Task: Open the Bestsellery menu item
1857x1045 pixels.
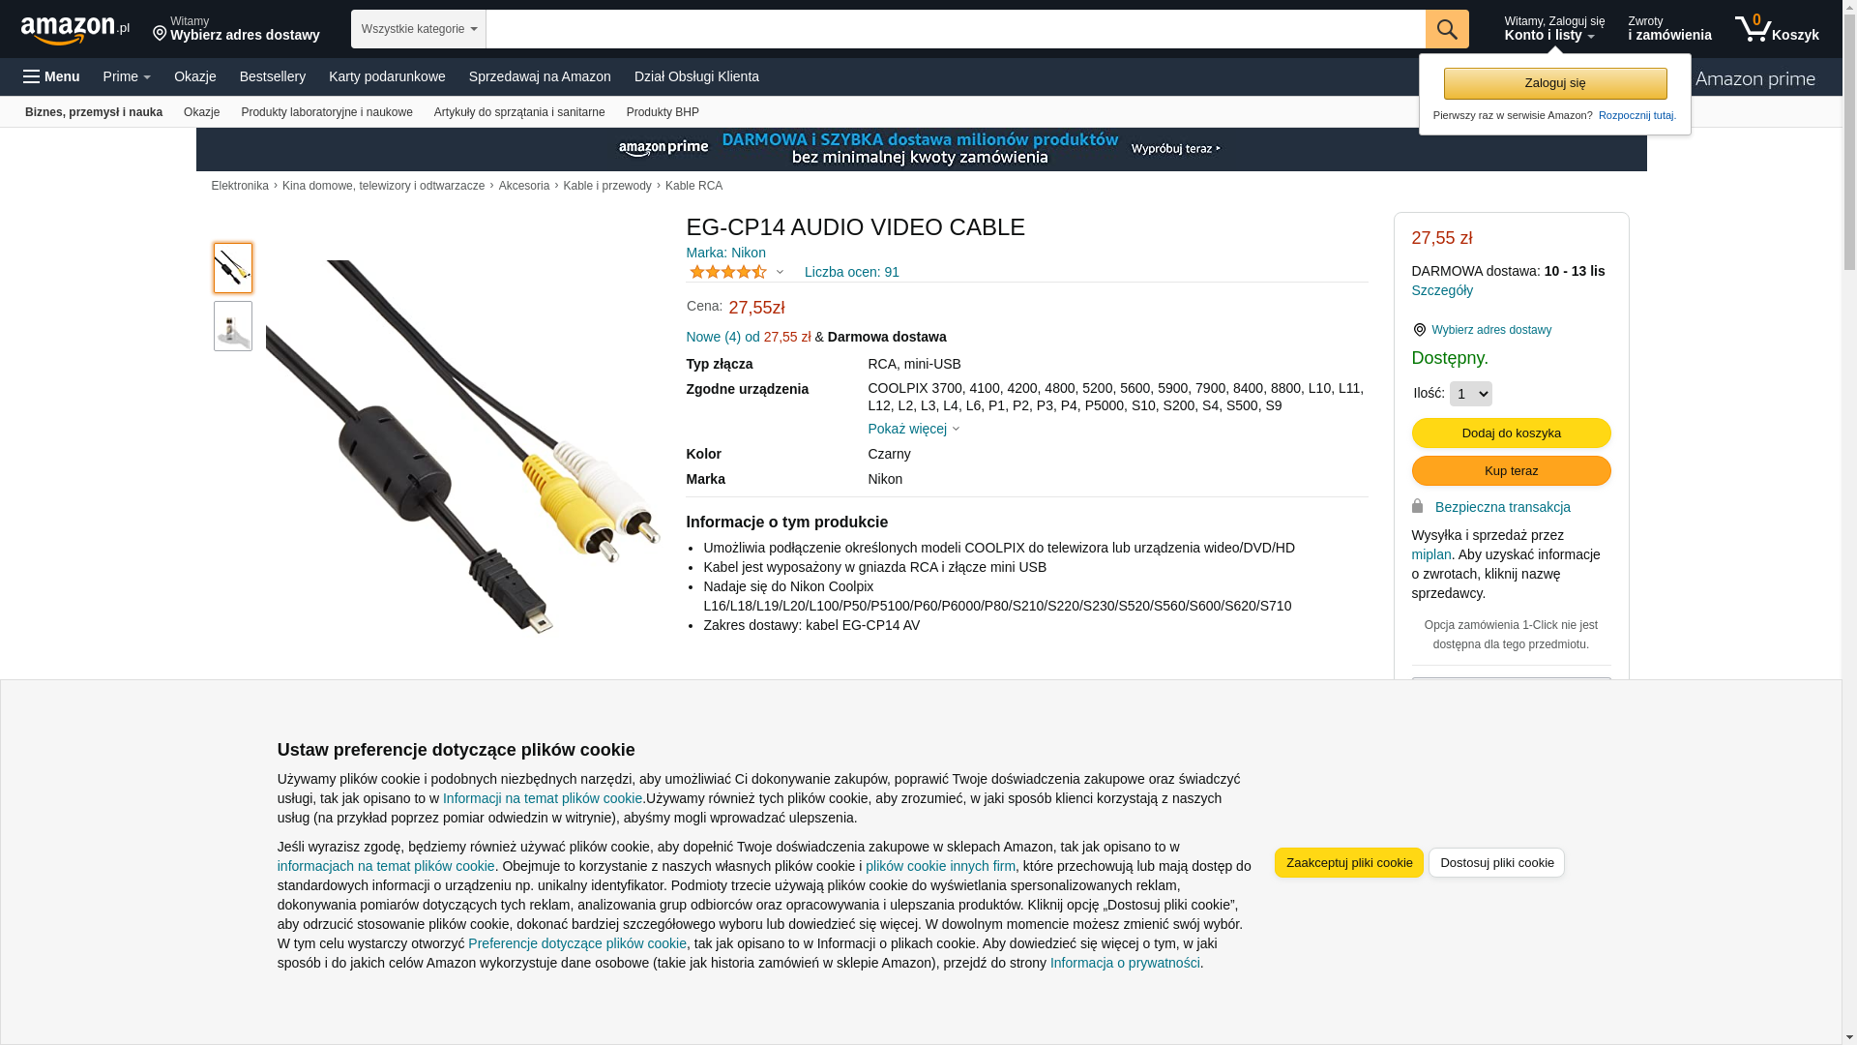Action: (x=273, y=76)
